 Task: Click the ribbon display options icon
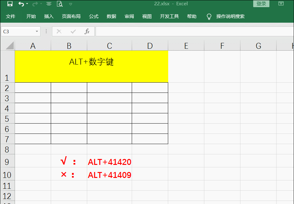281,3
